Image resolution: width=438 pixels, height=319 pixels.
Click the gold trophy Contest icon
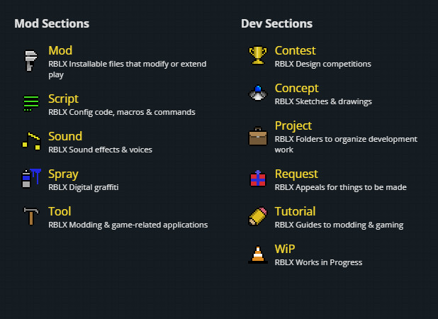[x=257, y=55]
